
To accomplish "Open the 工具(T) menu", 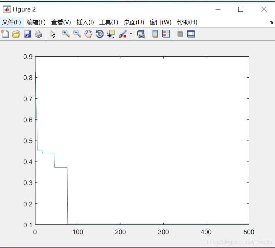I will tap(108, 22).
